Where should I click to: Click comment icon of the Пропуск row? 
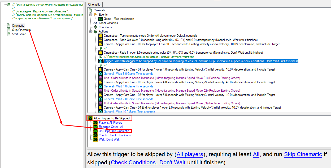[x=101, y=57]
